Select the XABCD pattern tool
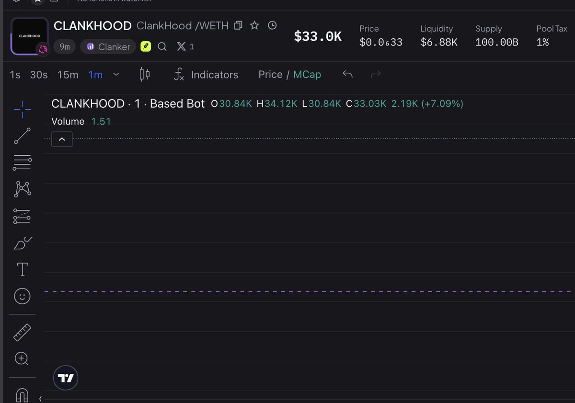 click(23, 189)
